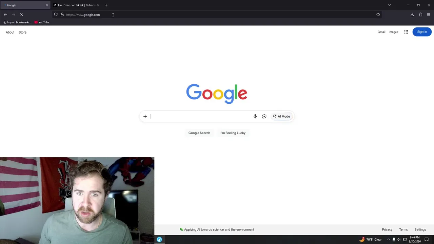Open the About link
Image resolution: width=434 pixels, height=244 pixels.
tap(10, 32)
